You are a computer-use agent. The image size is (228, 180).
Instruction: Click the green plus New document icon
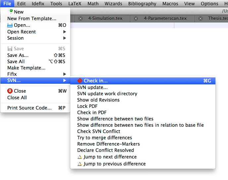[x=11, y=12]
